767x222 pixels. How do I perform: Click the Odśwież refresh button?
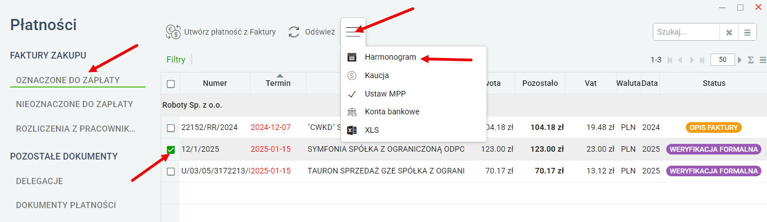coord(311,32)
